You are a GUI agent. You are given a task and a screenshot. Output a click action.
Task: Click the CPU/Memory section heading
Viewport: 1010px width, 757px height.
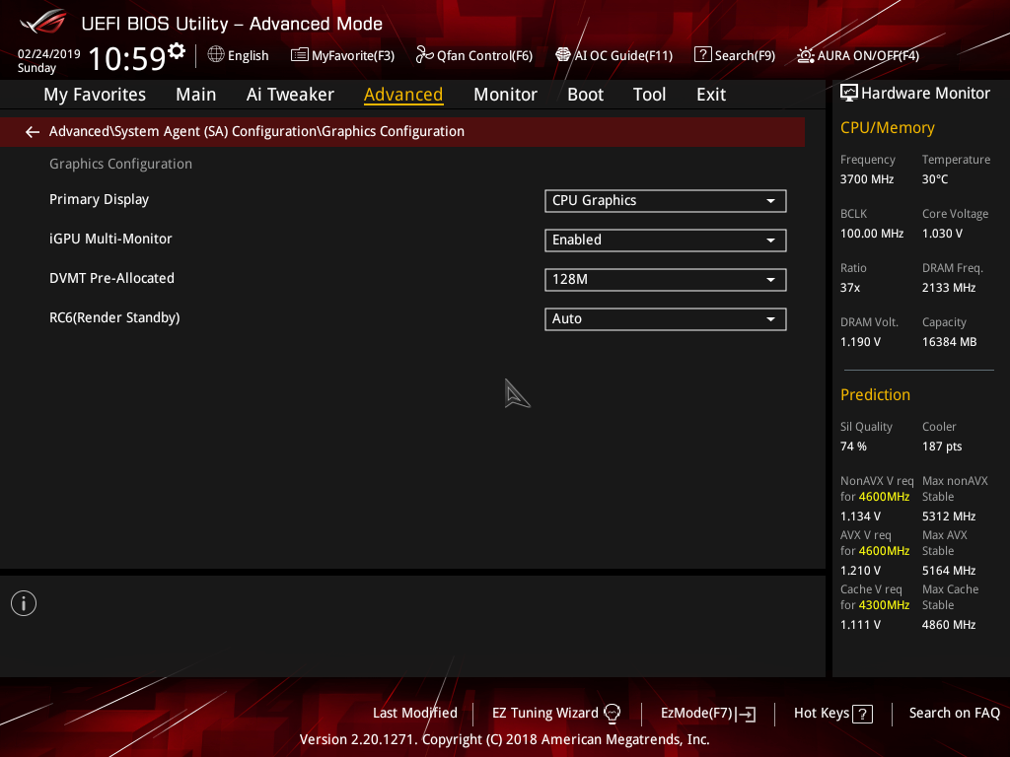(887, 128)
